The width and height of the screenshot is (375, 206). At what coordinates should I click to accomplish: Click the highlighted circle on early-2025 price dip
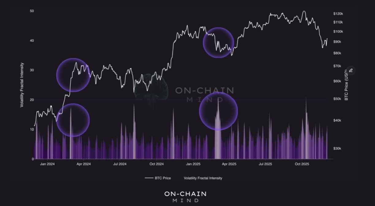coord(218,42)
